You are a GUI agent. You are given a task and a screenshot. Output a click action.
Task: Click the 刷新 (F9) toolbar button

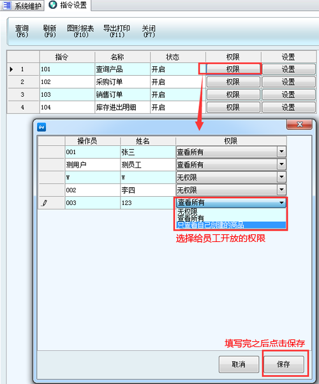[x=50, y=31]
